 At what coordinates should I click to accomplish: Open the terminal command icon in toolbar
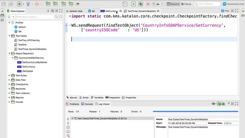(125, 4)
